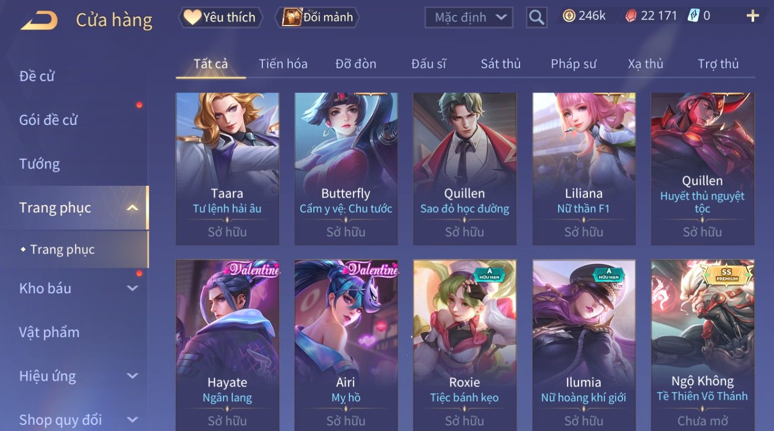774x431 pixels.
Task: Tap the gold coin balance icon
Action: tap(569, 16)
